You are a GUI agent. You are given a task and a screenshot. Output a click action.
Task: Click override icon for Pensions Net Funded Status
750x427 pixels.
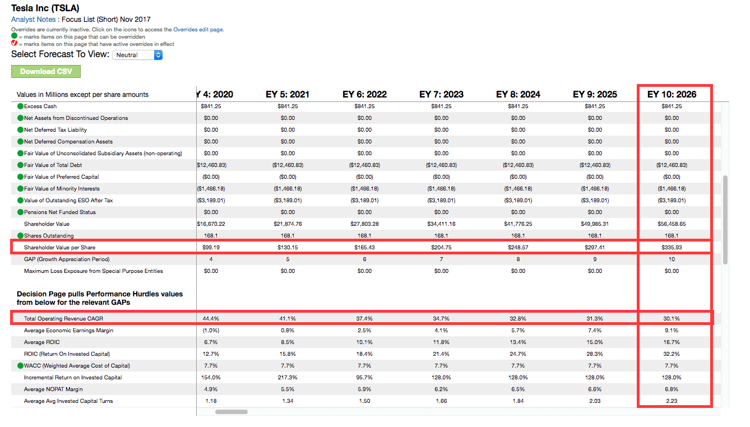pyautogui.click(x=20, y=212)
